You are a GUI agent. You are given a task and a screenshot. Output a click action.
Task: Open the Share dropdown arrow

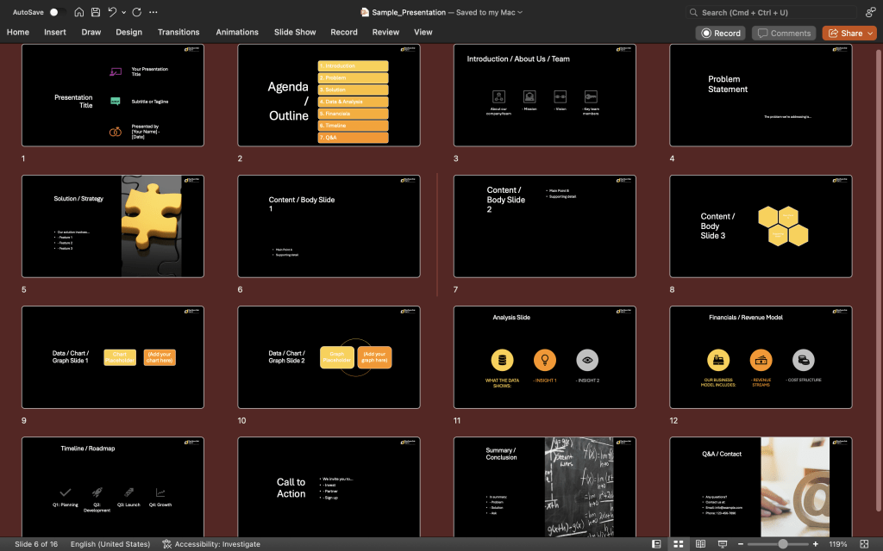tap(870, 33)
